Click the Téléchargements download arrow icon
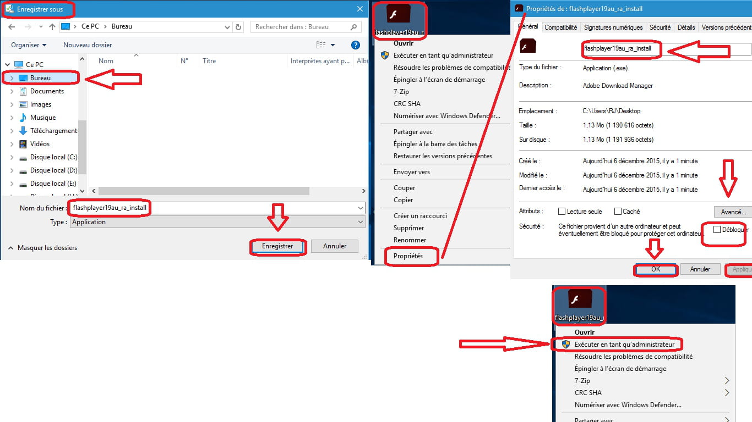The width and height of the screenshot is (752, 422). [23, 131]
